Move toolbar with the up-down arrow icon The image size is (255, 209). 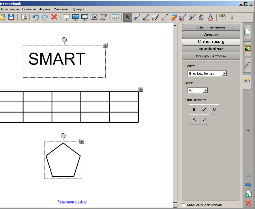click(232, 17)
